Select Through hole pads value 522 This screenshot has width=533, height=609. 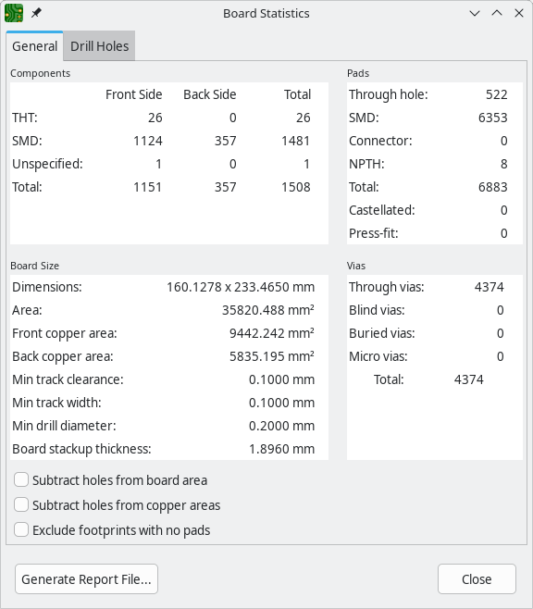click(497, 94)
